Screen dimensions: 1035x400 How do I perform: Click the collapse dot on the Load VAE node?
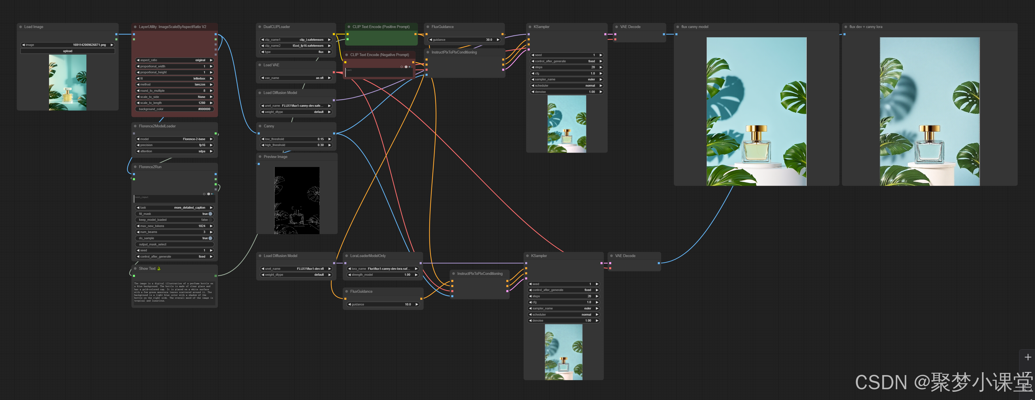tap(260, 65)
